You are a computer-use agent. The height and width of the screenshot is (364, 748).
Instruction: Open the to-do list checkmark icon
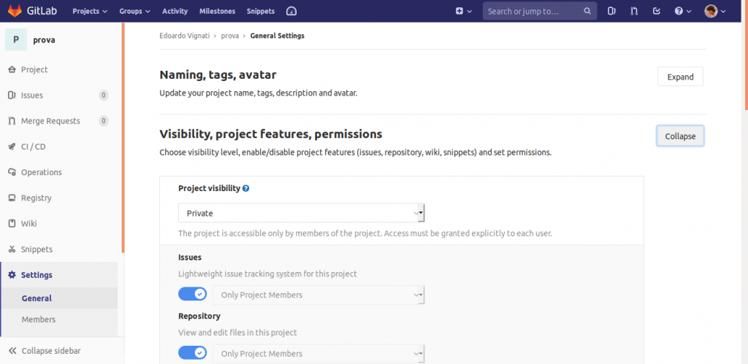click(657, 11)
